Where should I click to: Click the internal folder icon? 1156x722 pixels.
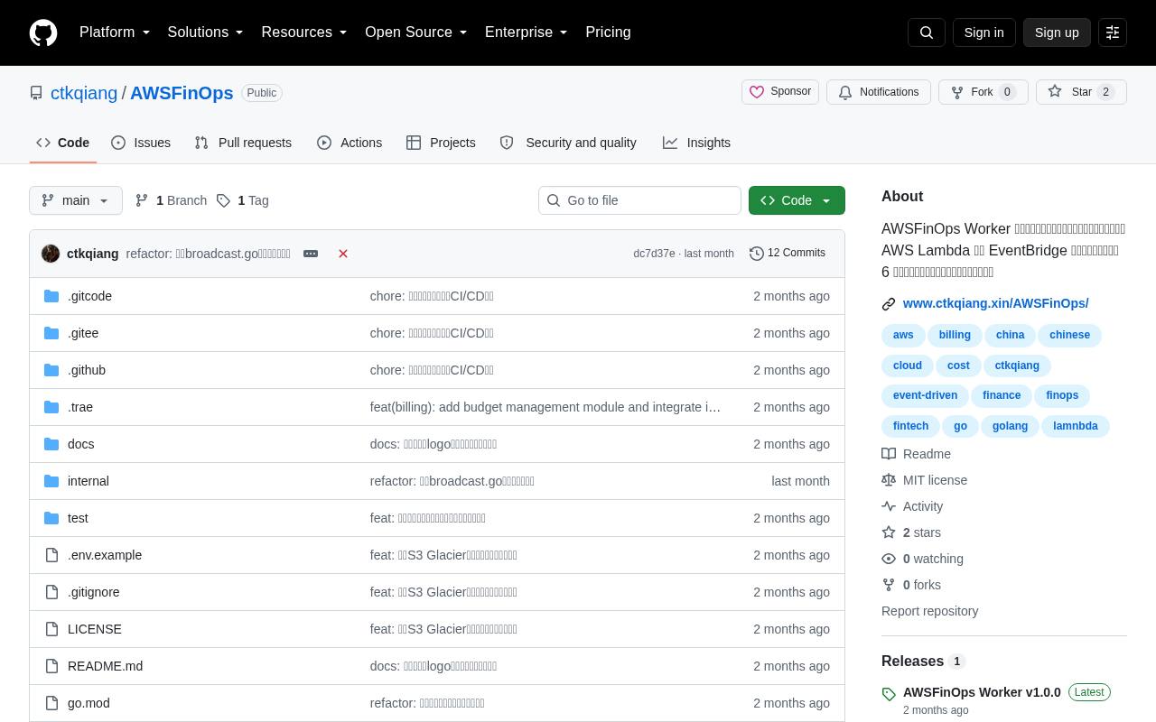[x=51, y=481]
